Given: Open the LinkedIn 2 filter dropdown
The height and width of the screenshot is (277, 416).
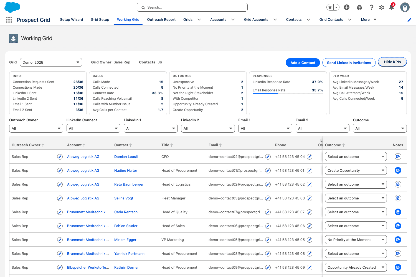Looking at the screenshot, I should (208, 128).
